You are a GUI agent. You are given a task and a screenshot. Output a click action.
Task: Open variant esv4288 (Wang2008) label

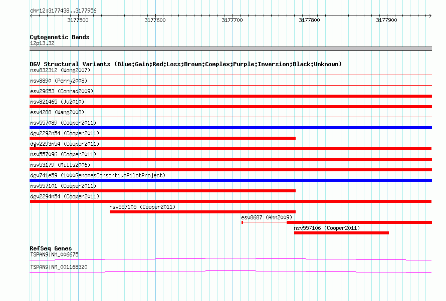(57, 112)
